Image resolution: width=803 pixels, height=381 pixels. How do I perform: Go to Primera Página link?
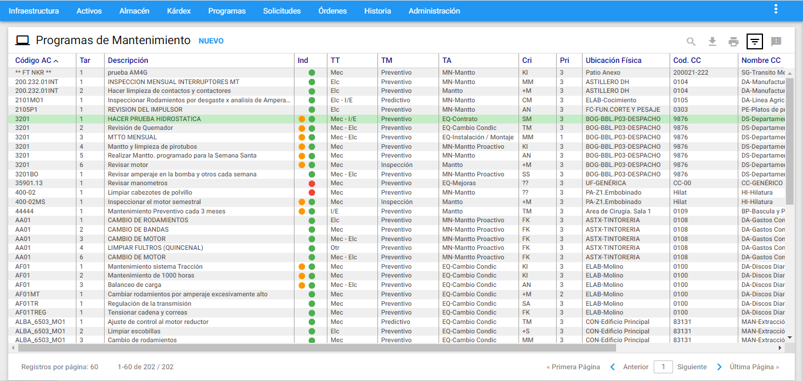(573, 367)
